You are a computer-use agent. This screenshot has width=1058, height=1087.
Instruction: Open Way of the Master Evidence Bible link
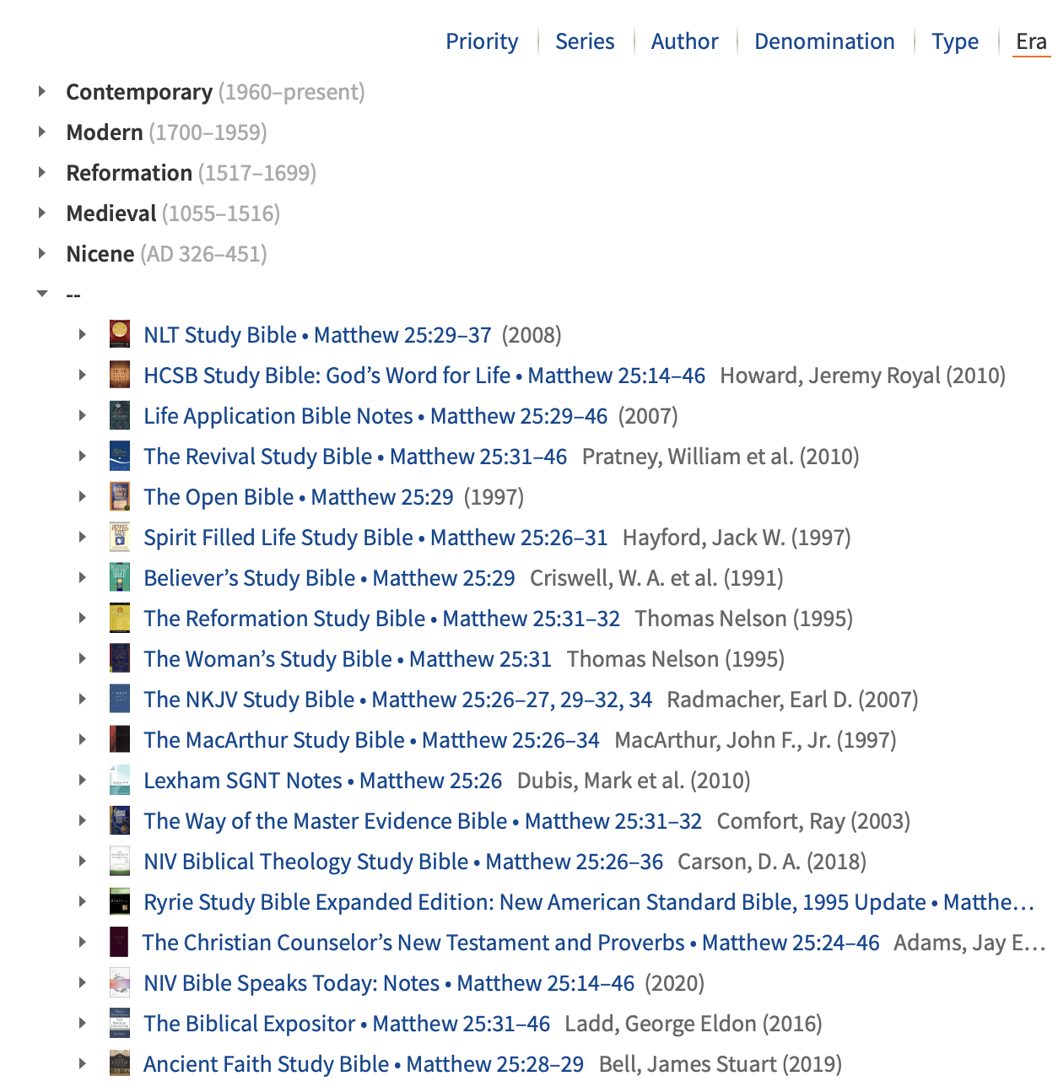tap(423, 821)
